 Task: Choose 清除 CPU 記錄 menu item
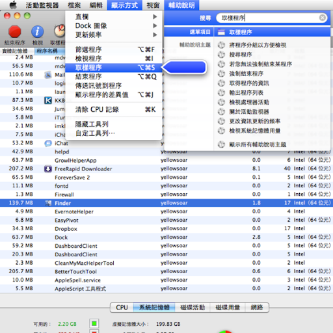pos(114,109)
